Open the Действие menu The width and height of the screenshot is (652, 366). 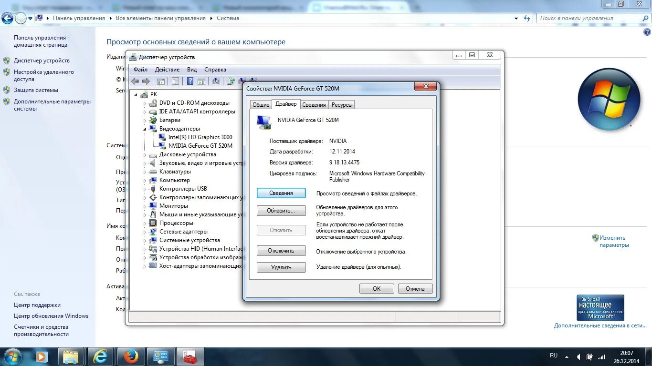[167, 70]
